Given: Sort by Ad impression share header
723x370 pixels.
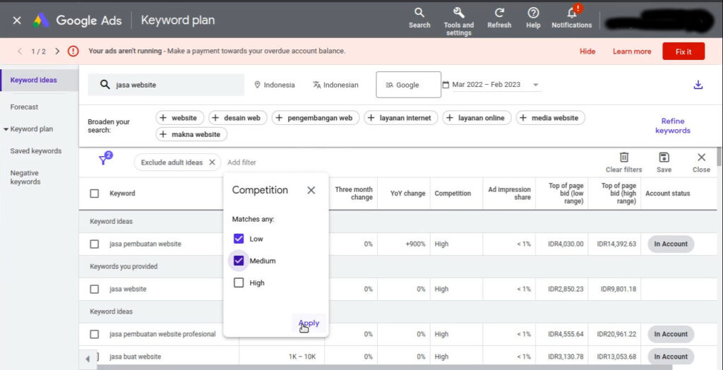Looking at the screenshot, I should point(509,193).
